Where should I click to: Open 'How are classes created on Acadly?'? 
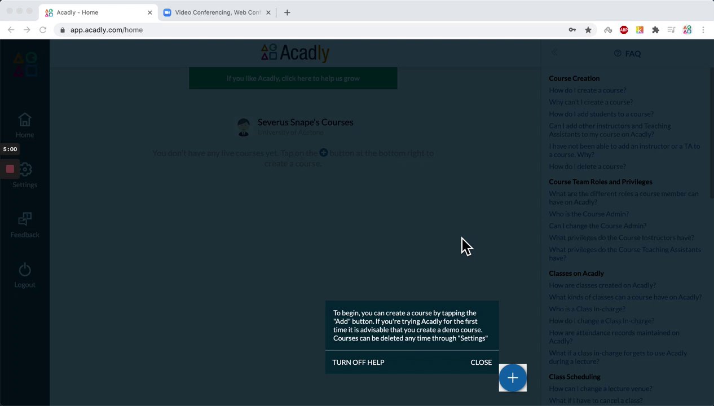click(x=602, y=285)
